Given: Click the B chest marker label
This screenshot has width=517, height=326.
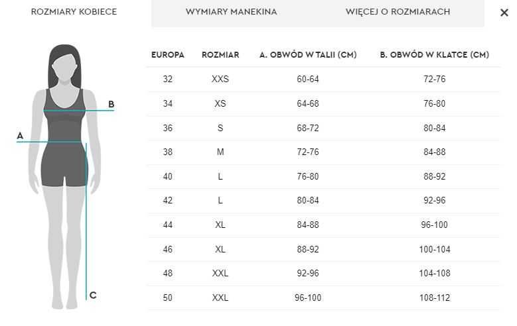Looking at the screenshot, I should coord(111,104).
